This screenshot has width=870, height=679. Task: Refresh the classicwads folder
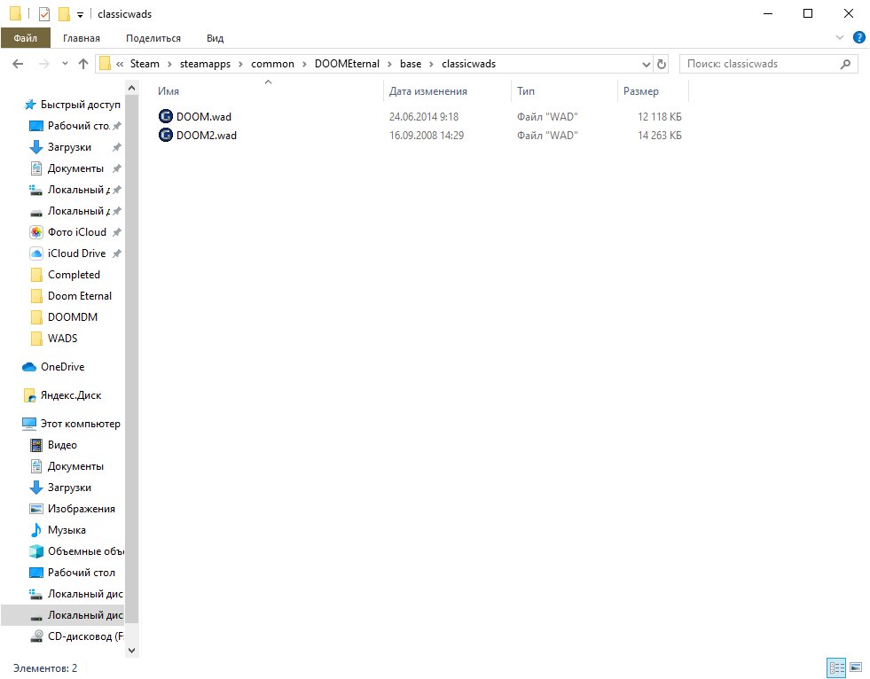[x=661, y=65]
